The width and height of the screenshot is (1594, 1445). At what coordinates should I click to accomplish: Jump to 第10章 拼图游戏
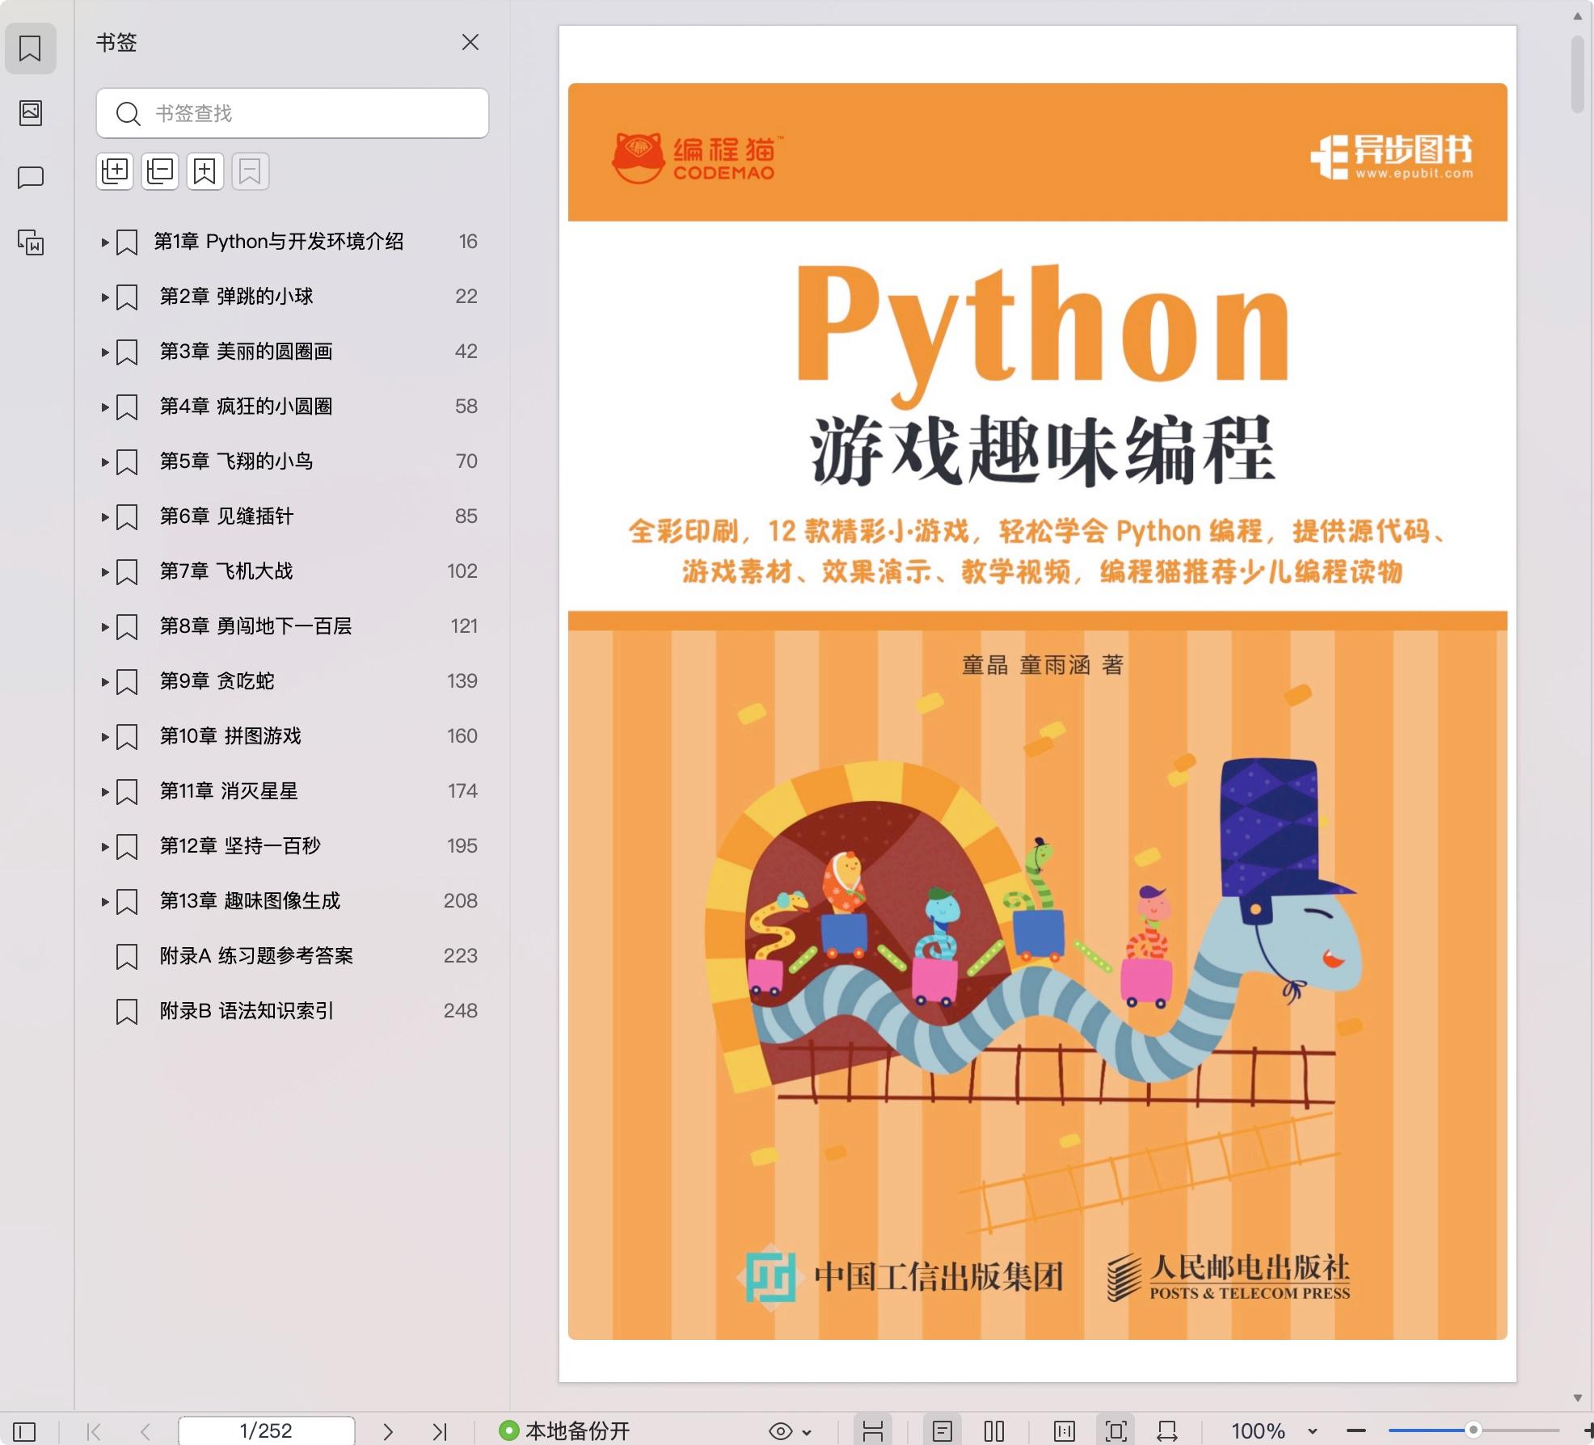point(230,736)
